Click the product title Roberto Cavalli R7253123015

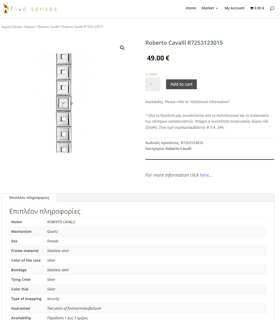tap(184, 43)
